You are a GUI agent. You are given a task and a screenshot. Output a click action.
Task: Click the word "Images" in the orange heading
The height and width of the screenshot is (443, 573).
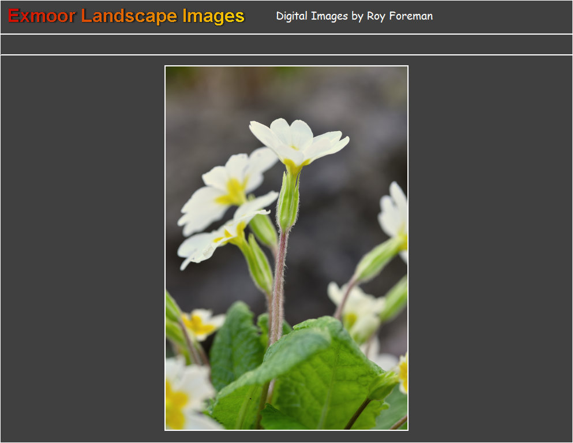(214, 16)
